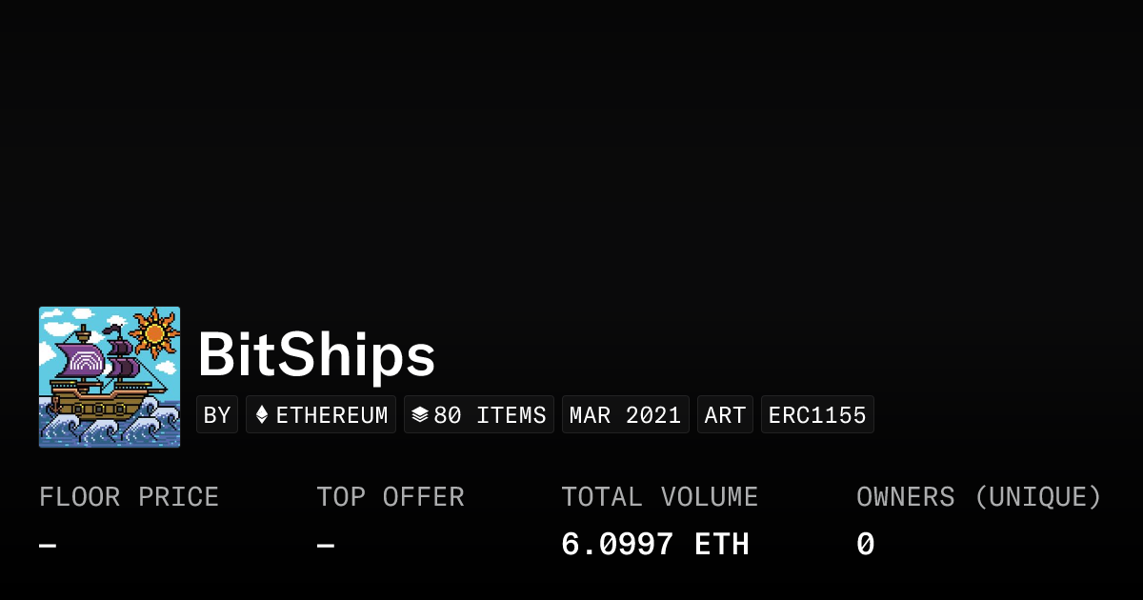
Task: Click the dash value under Top Offer
Action: coord(326,546)
